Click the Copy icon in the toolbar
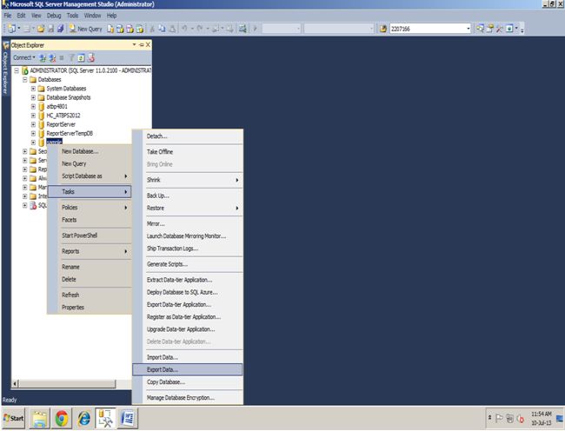The width and height of the screenshot is (565, 431). click(x=163, y=29)
